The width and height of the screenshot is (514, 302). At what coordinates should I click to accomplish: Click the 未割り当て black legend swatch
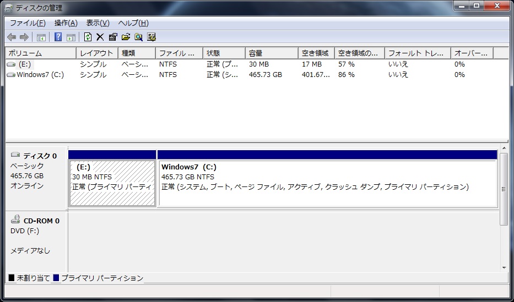pos(12,278)
